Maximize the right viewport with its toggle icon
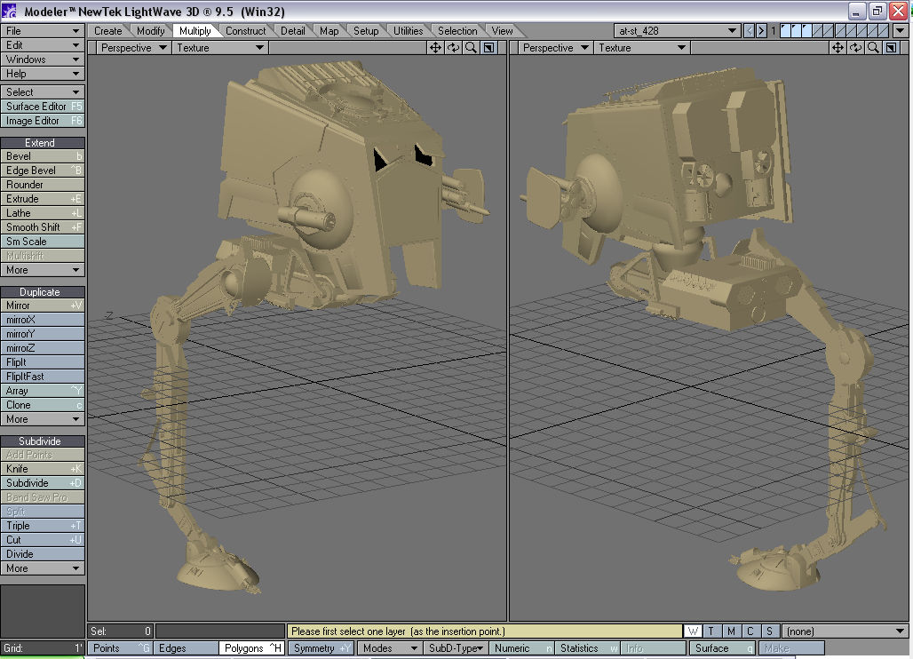The height and width of the screenshot is (659, 913). [892, 48]
